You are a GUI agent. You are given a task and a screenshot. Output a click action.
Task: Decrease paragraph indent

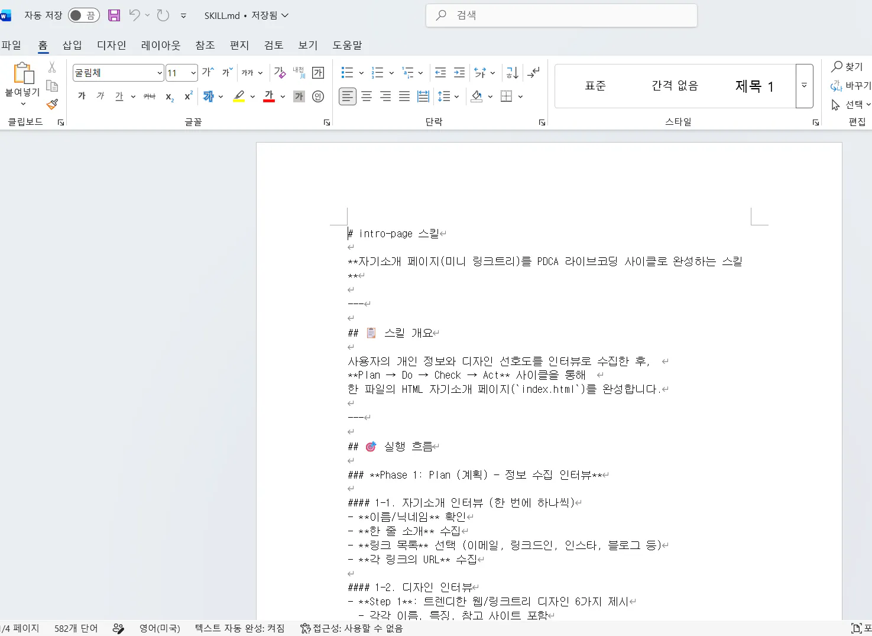[x=440, y=73]
